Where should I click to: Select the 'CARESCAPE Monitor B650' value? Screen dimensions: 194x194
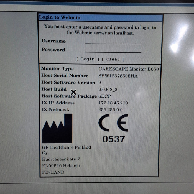(129, 69)
